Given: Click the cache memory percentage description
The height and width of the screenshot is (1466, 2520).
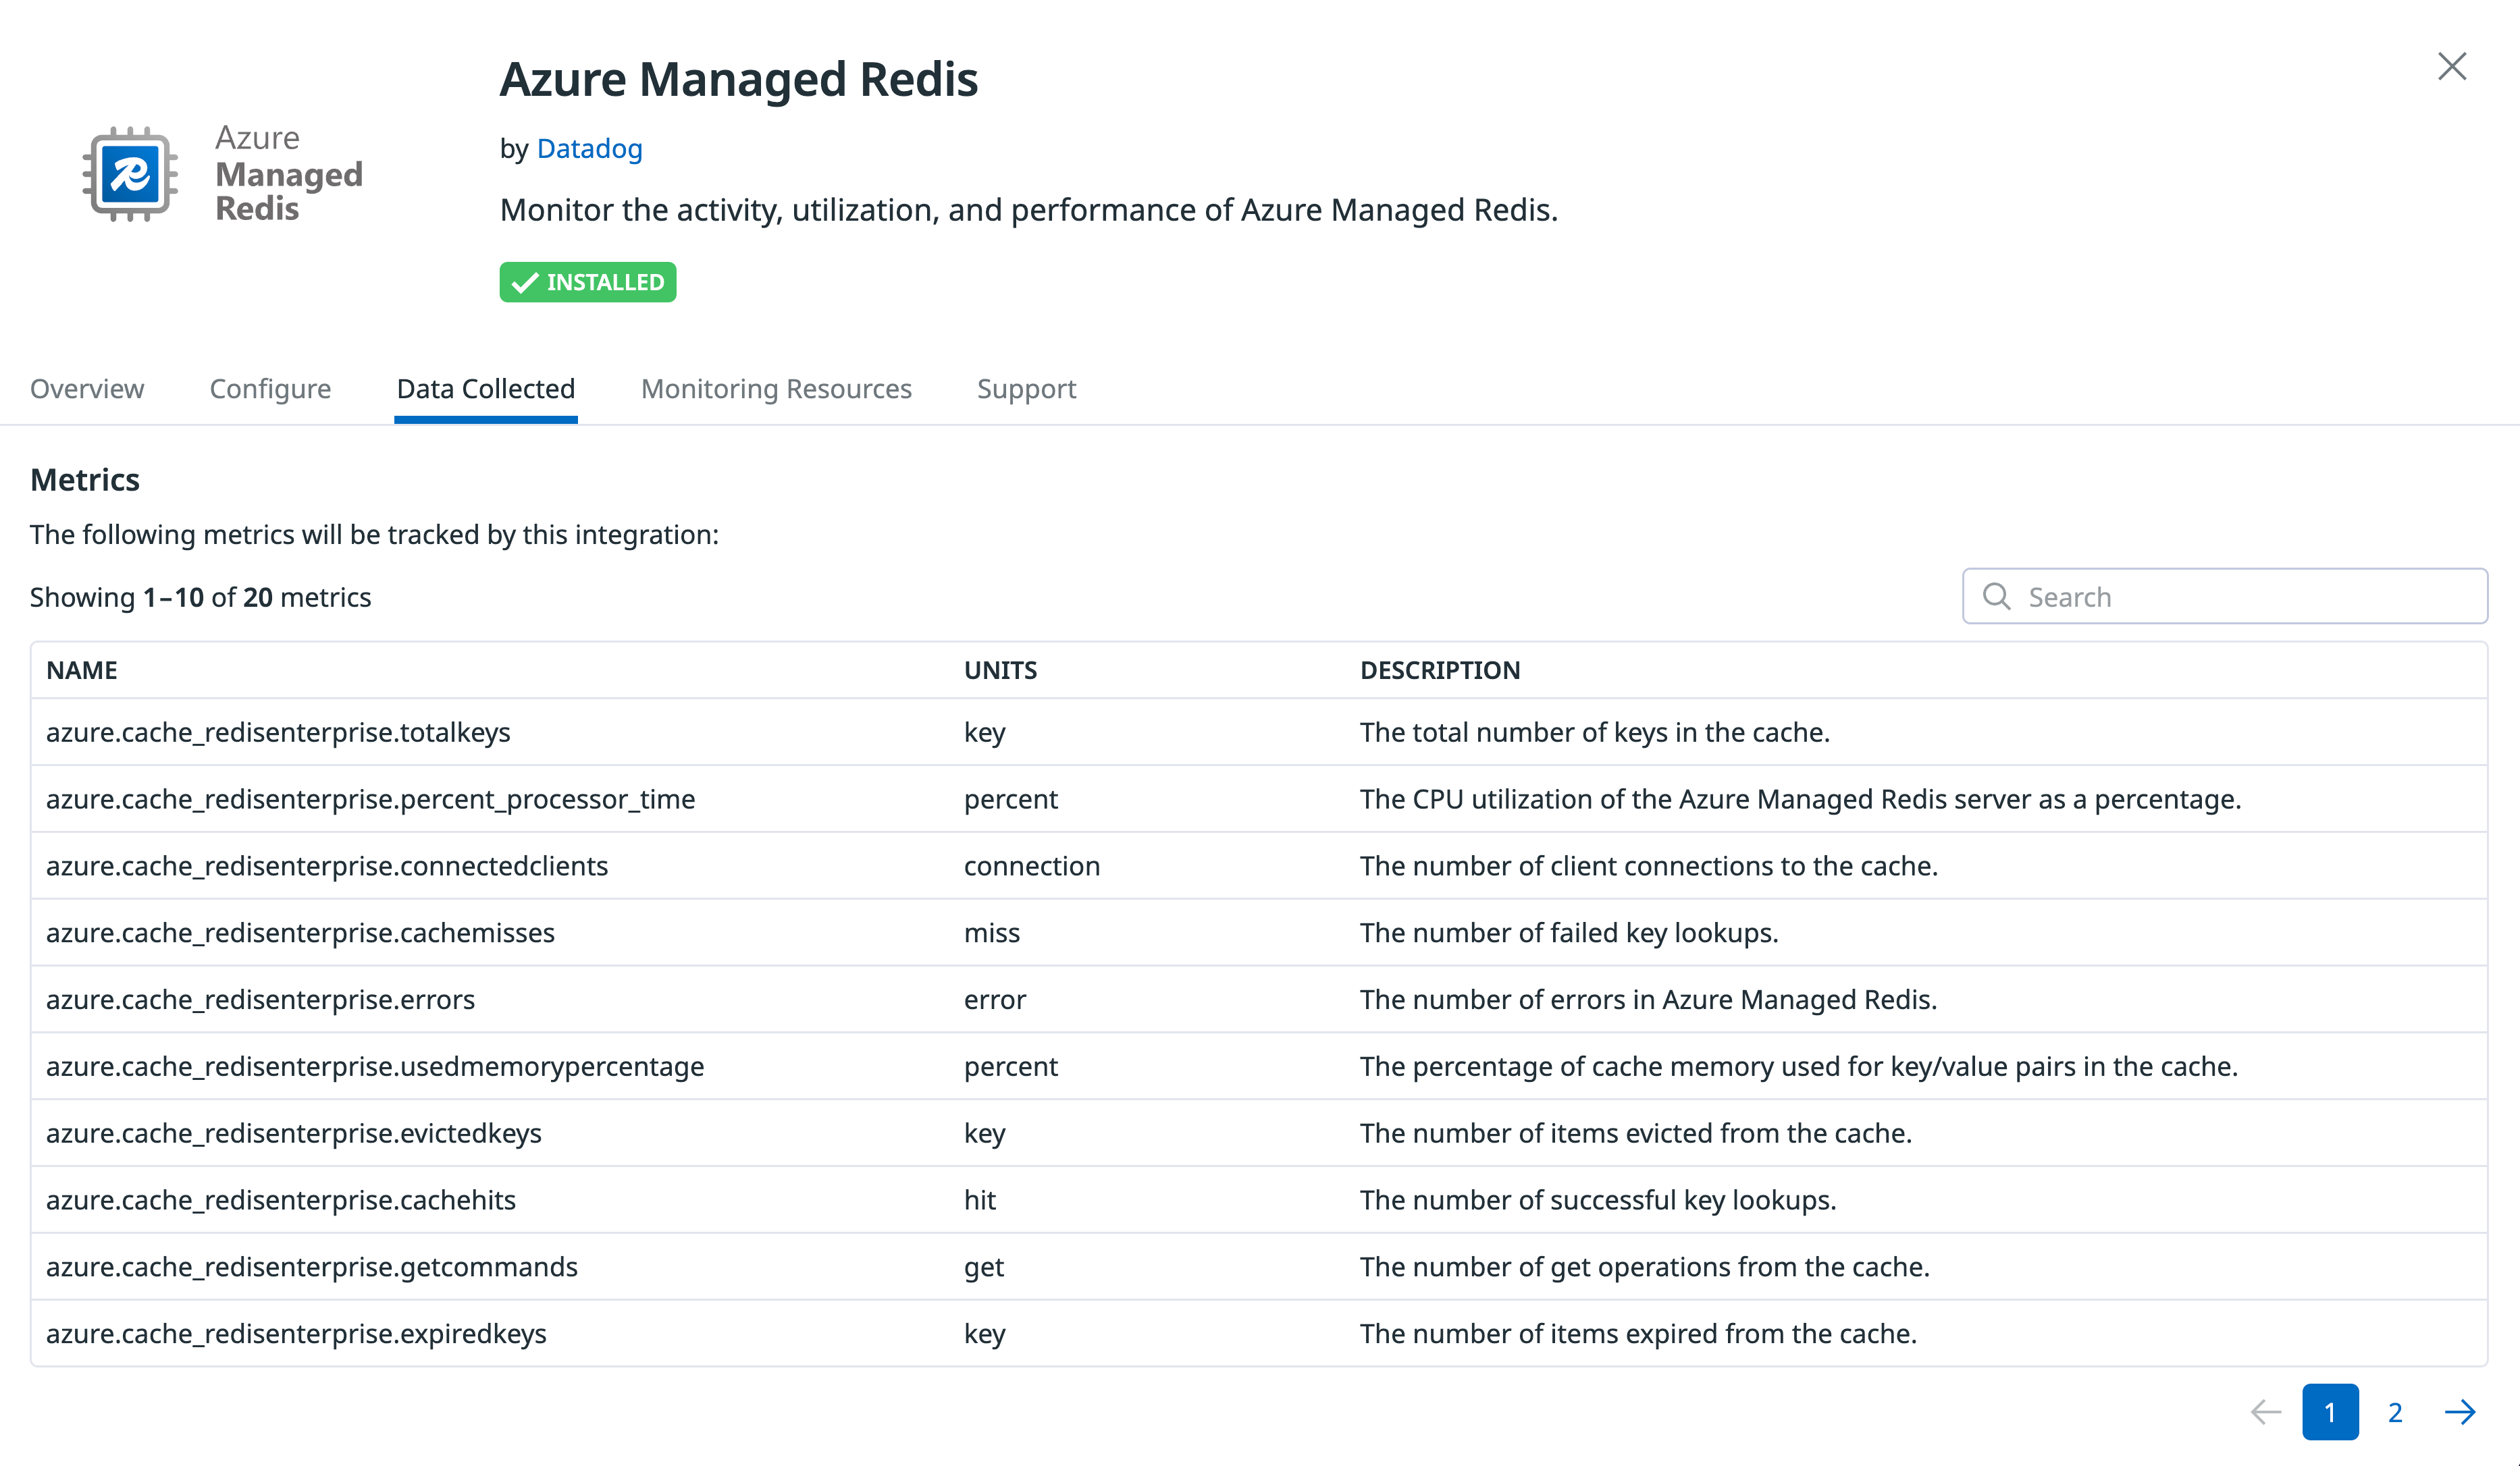Looking at the screenshot, I should [1799, 1067].
